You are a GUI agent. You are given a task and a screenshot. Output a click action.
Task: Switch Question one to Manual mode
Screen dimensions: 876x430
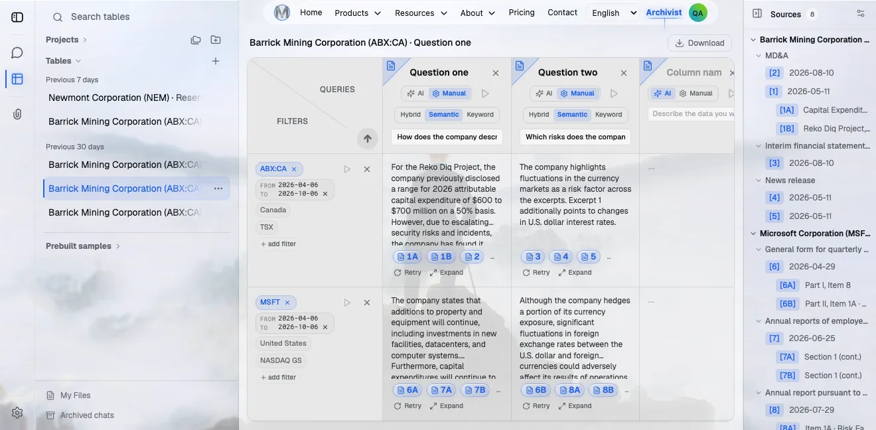[x=449, y=94]
